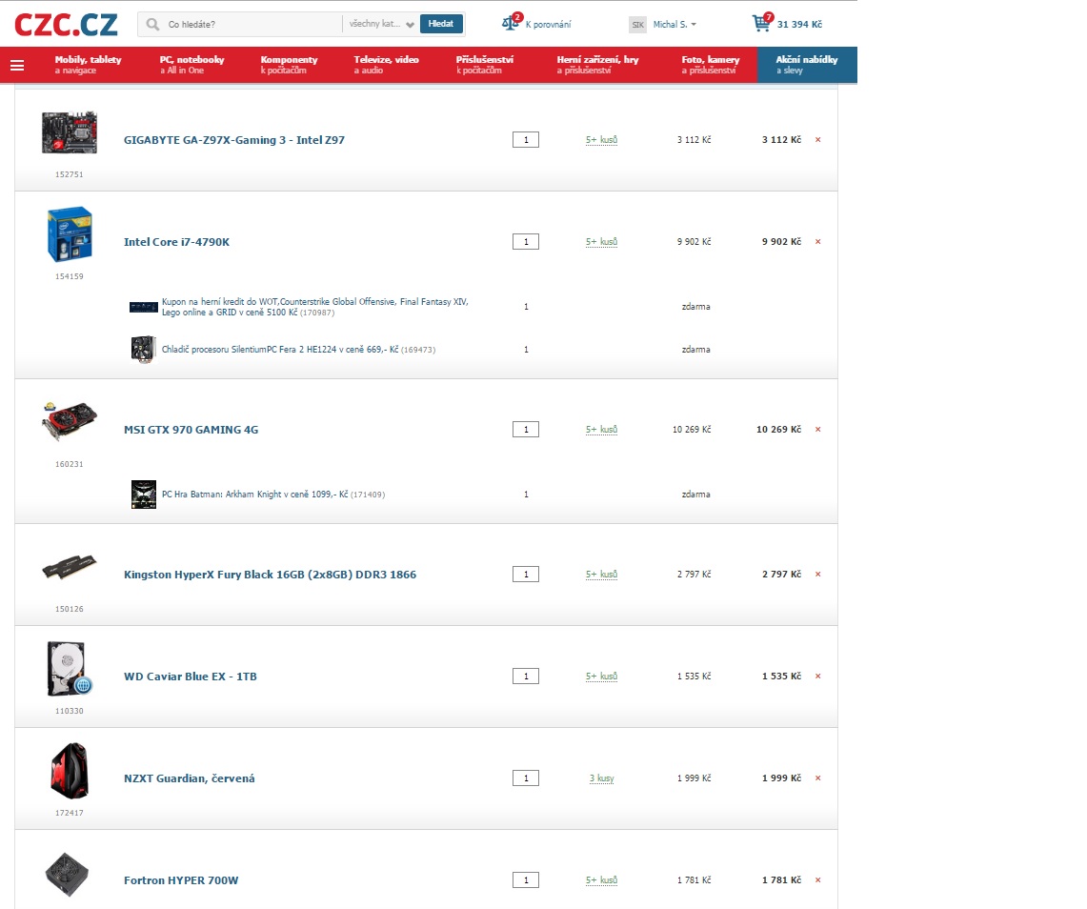1087x909 pixels.
Task: Click quantity field for Intel Core i7-4790K
Action: pyautogui.click(x=526, y=242)
